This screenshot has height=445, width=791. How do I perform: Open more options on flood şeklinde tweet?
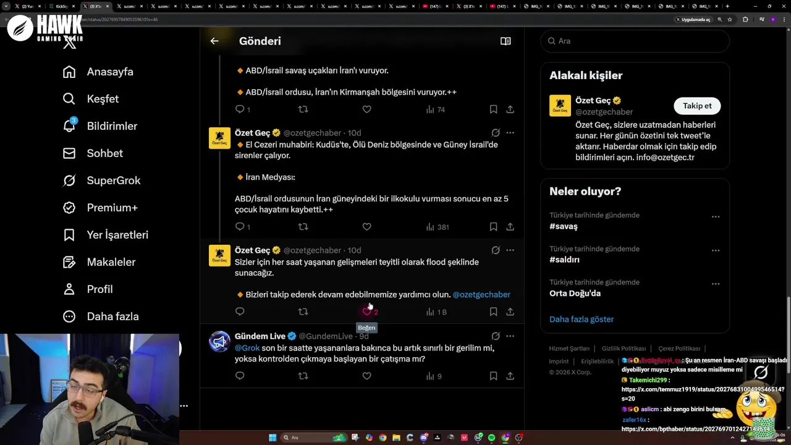[510, 250]
